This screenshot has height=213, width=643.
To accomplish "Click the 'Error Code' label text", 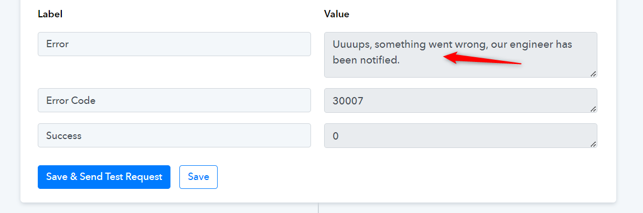I will pos(71,100).
